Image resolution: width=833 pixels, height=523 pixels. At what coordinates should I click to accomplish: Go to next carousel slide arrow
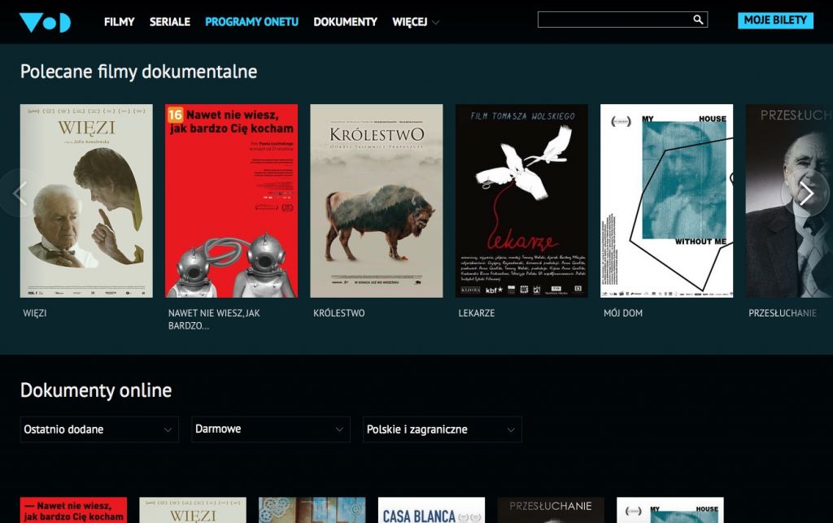806,194
